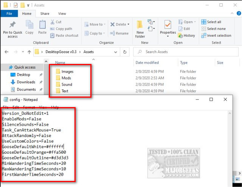This screenshot has height=187, width=242.
Task: Create a New folder
Action: pos(140,30)
